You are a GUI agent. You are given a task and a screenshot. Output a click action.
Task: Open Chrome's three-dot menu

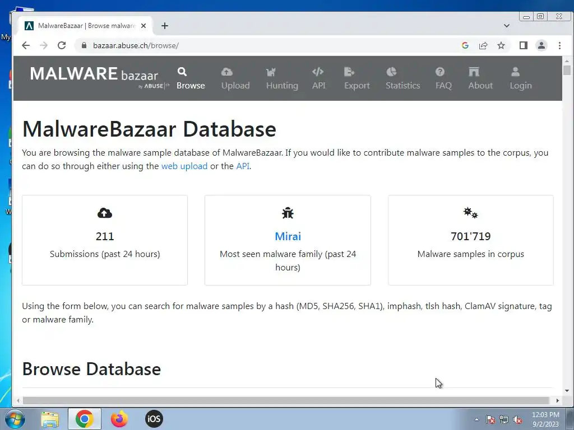559,45
